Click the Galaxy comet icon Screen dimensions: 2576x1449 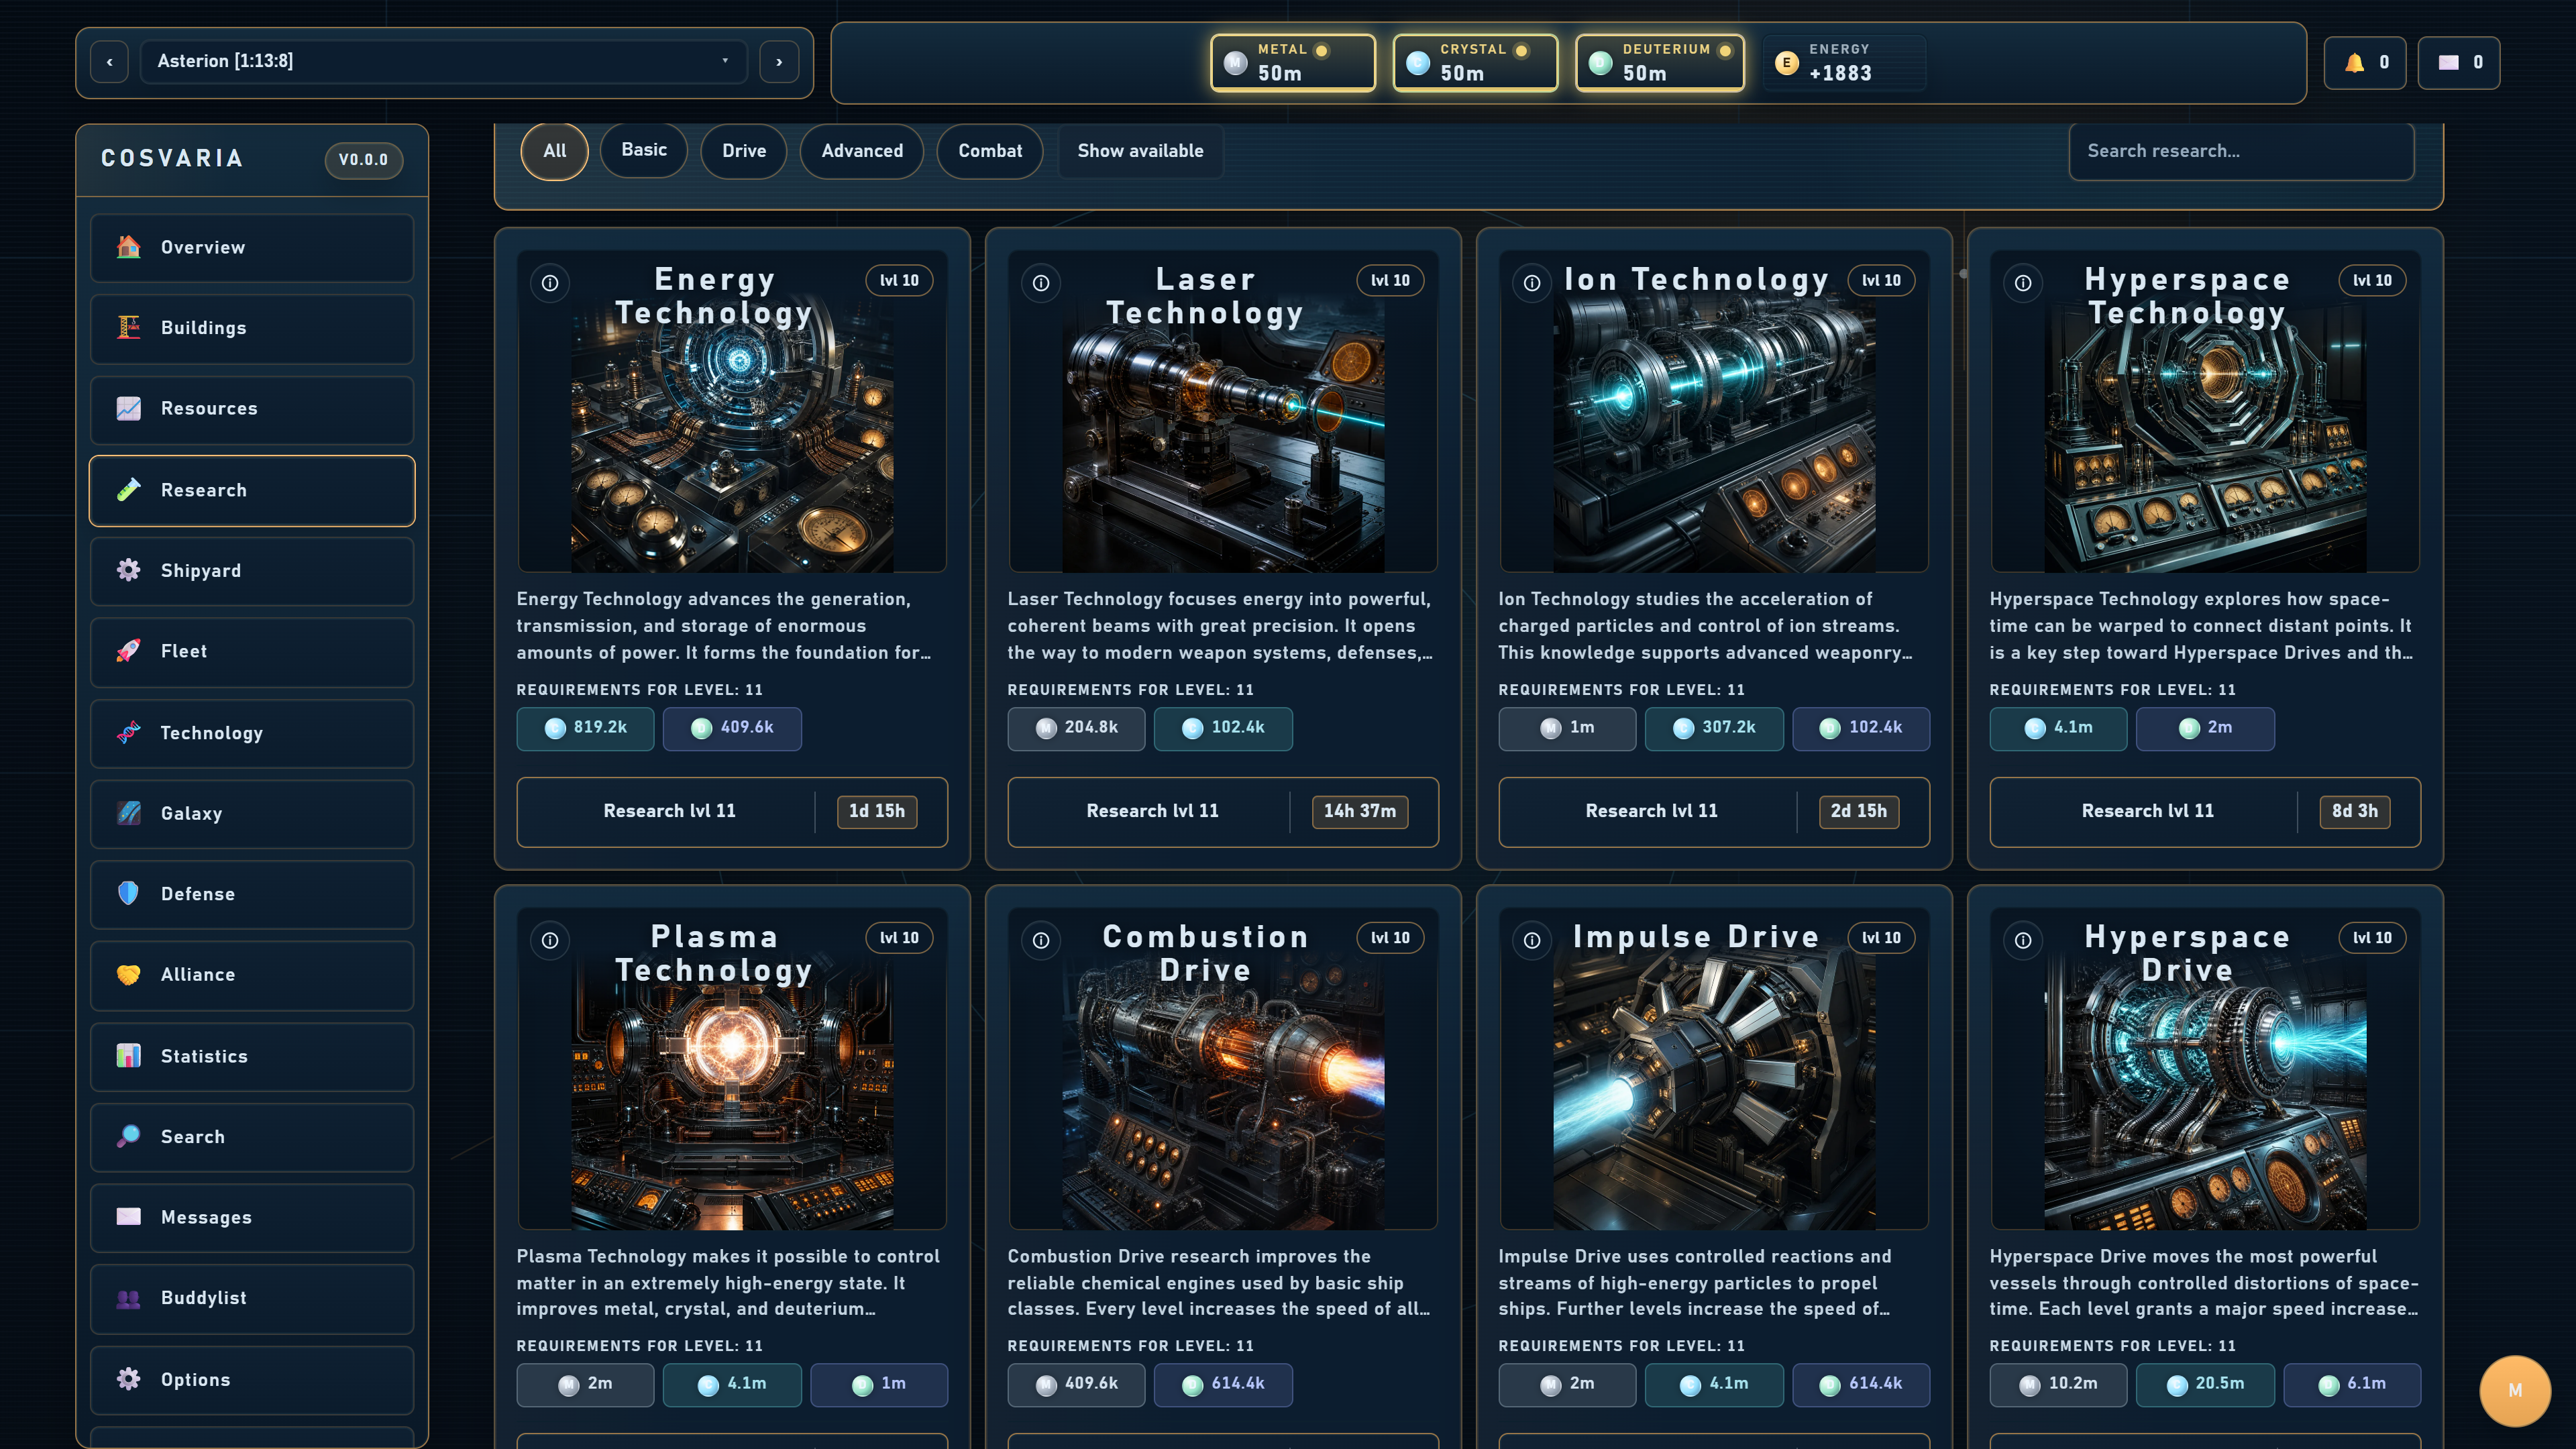coord(128,813)
